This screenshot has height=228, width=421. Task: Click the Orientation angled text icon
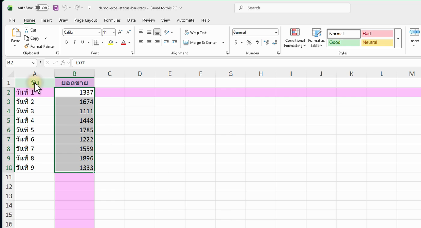tap(167, 32)
